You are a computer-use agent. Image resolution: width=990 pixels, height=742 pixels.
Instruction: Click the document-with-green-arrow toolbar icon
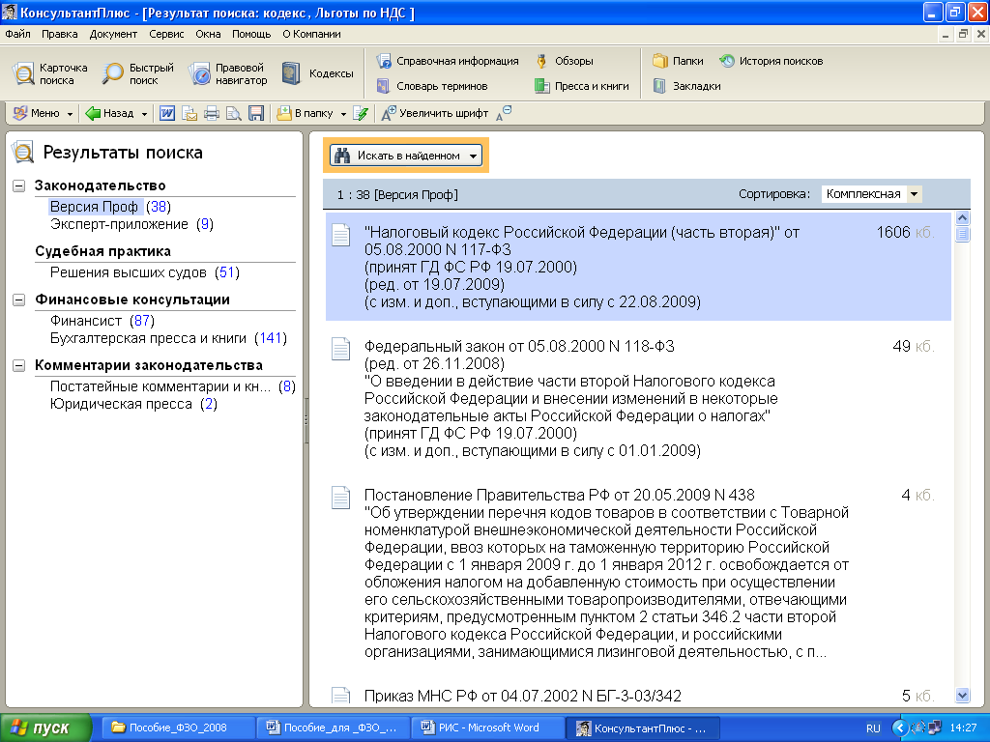[x=361, y=114]
